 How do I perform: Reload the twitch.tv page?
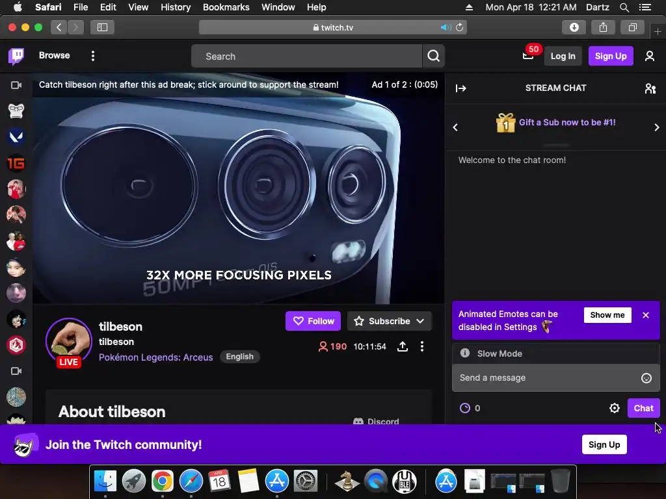pyautogui.click(x=460, y=27)
